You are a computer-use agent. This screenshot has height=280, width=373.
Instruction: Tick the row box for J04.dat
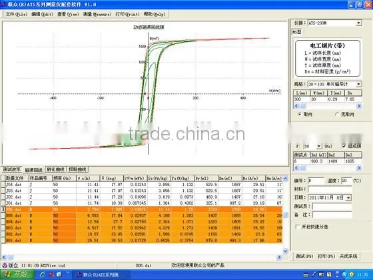pos(3,185)
